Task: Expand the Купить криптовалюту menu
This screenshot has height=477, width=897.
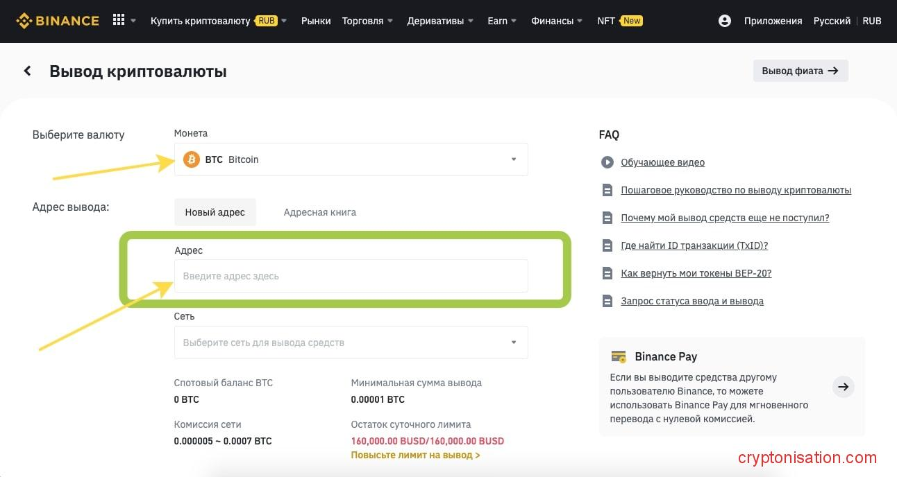Action: pyautogui.click(x=218, y=21)
